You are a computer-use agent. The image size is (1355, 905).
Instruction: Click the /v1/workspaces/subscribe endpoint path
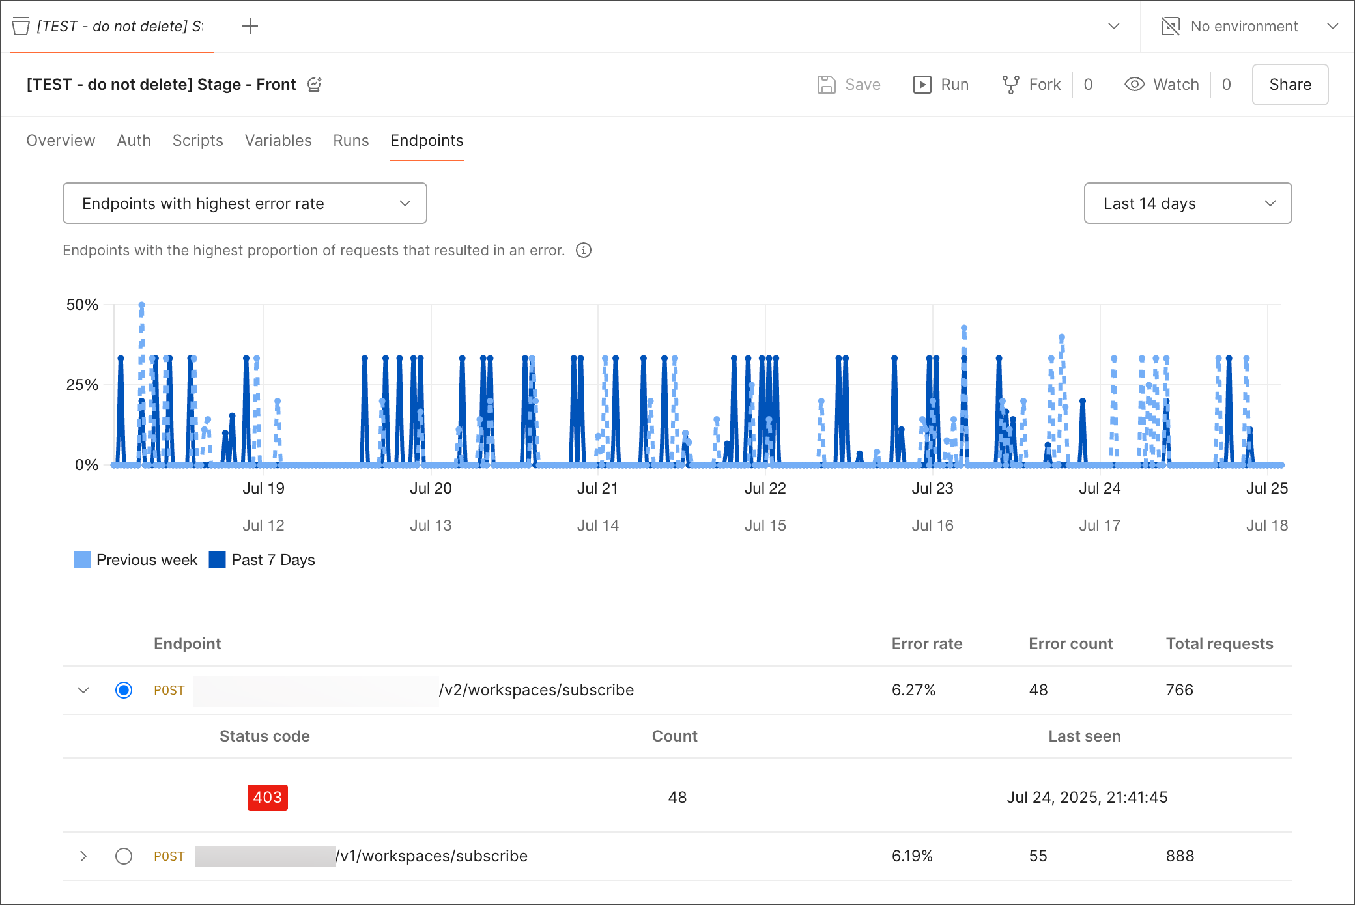pyautogui.click(x=431, y=856)
